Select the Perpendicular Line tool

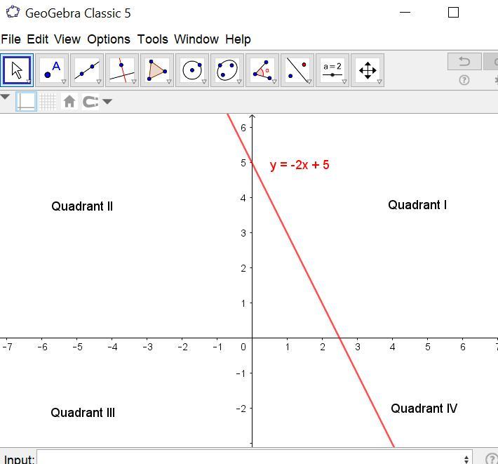point(122,70)
